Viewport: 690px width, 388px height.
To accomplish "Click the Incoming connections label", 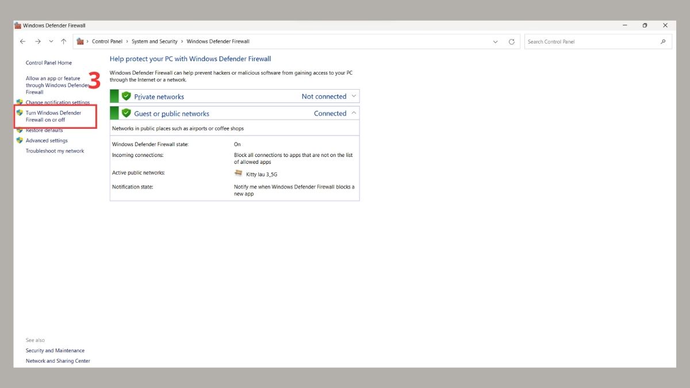I will 138,155.
